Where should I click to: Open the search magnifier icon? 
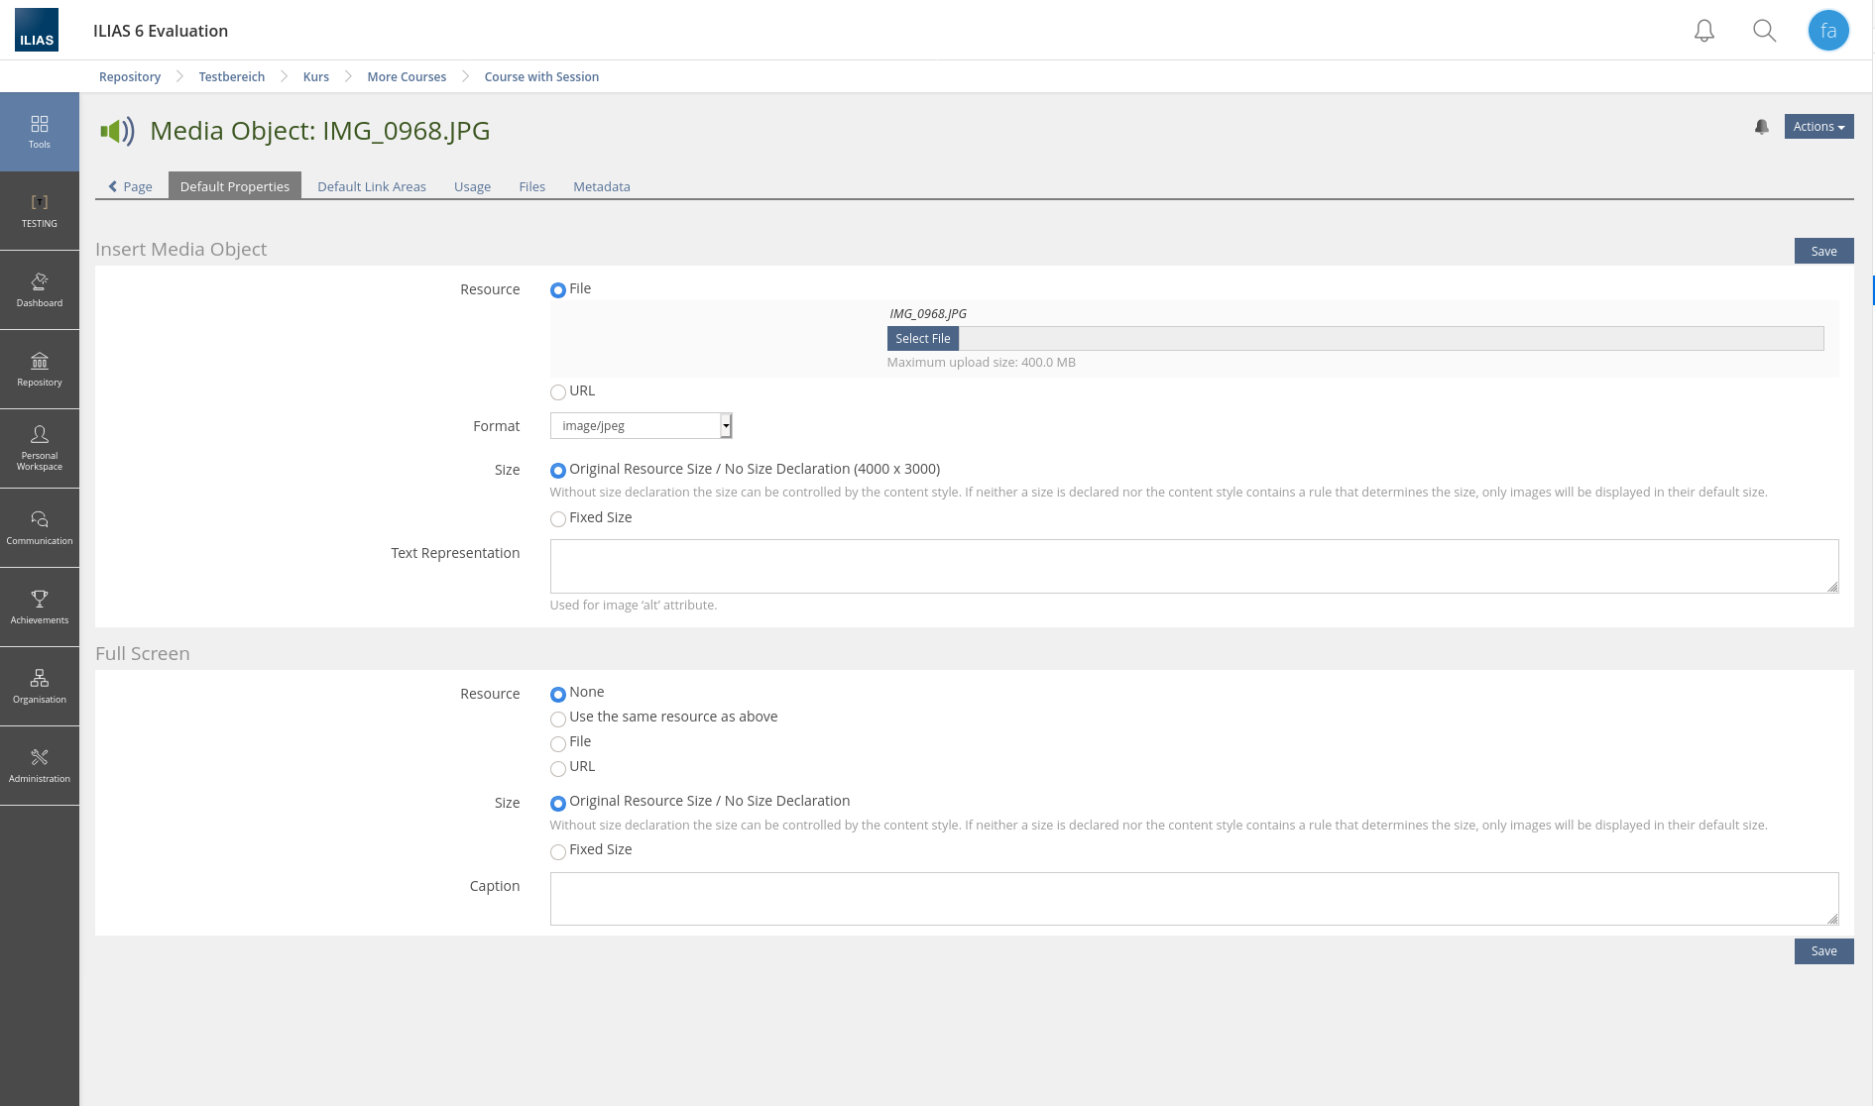pyautogui.click(x=1764, y=31)
